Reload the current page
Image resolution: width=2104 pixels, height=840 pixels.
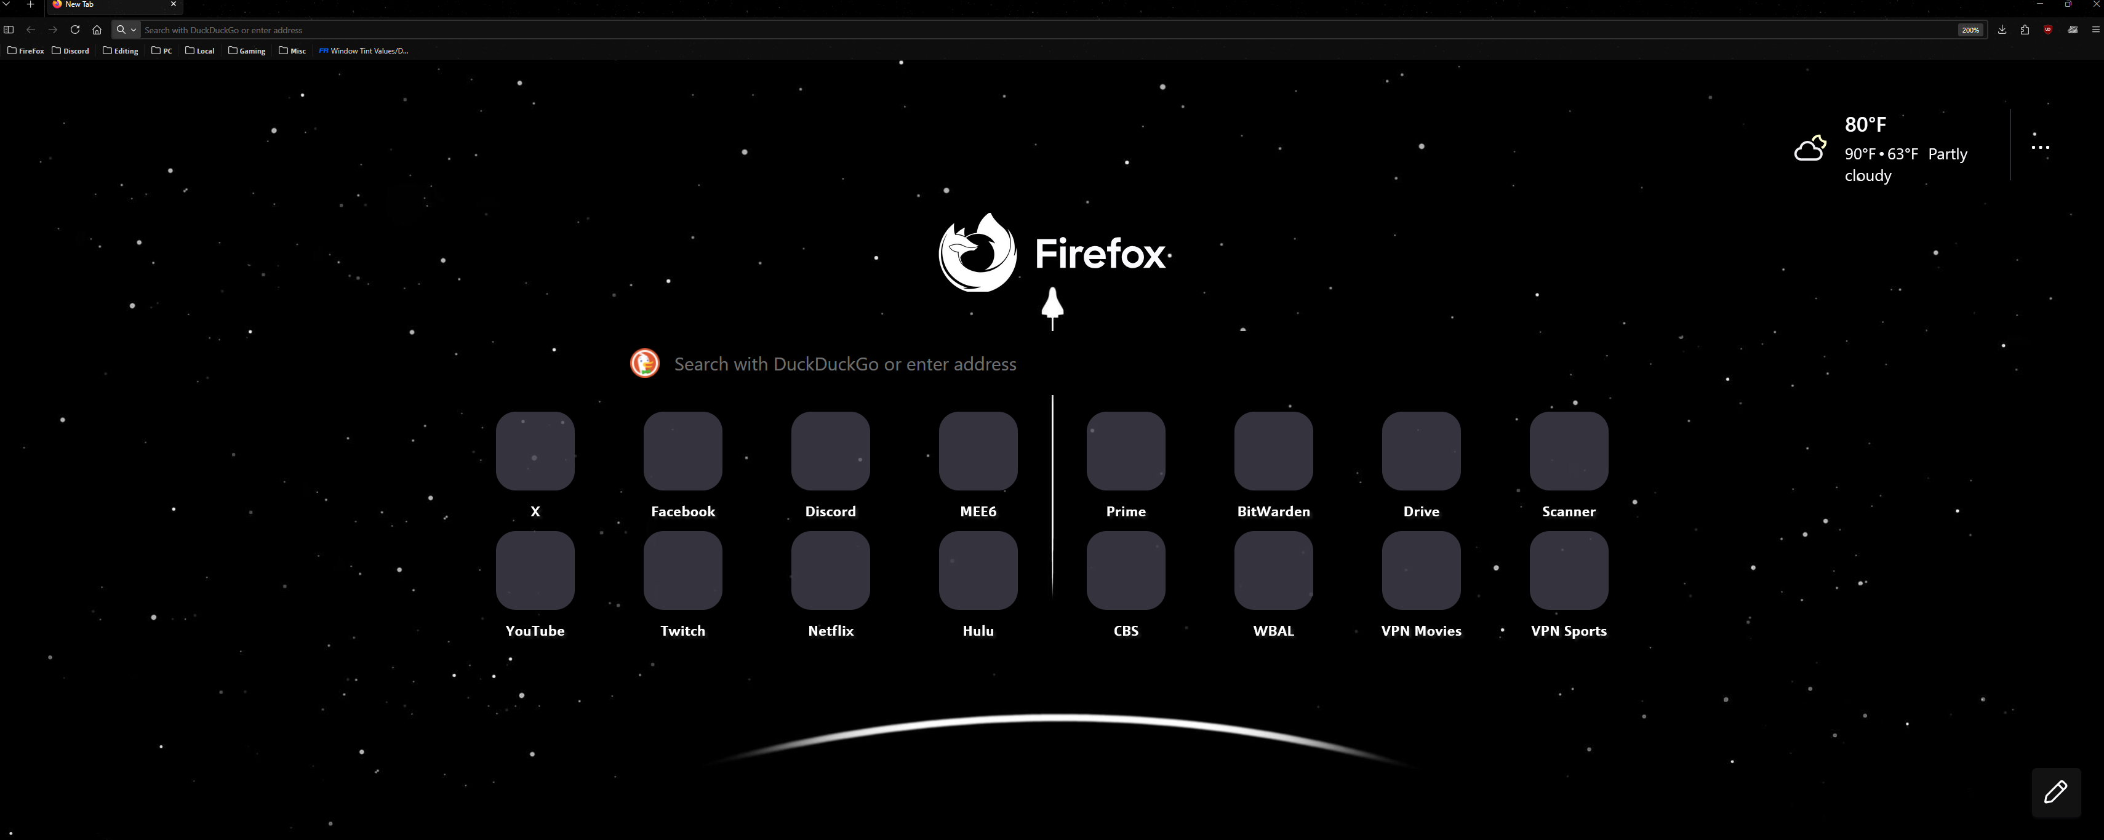[x=75, y=30]
